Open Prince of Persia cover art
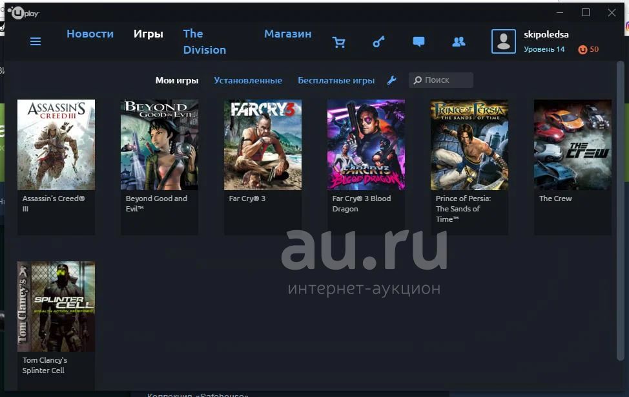Image resolution: width=629 pixels, height=397 pixels. point(469,145)
